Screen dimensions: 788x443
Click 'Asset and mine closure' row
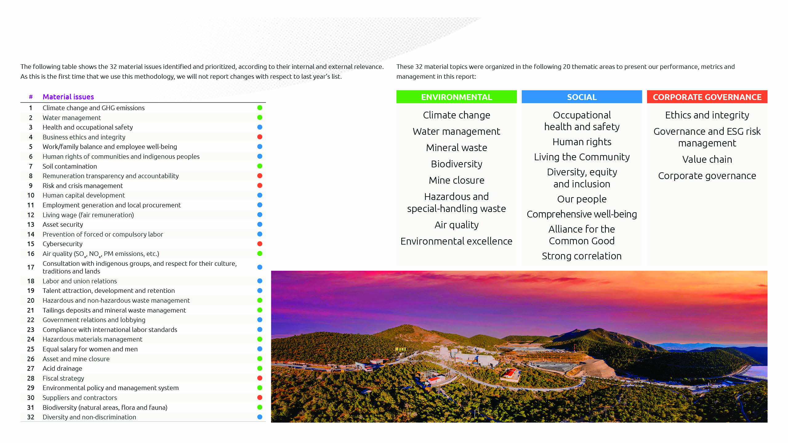pyautogui.click(x=143, y=359)
